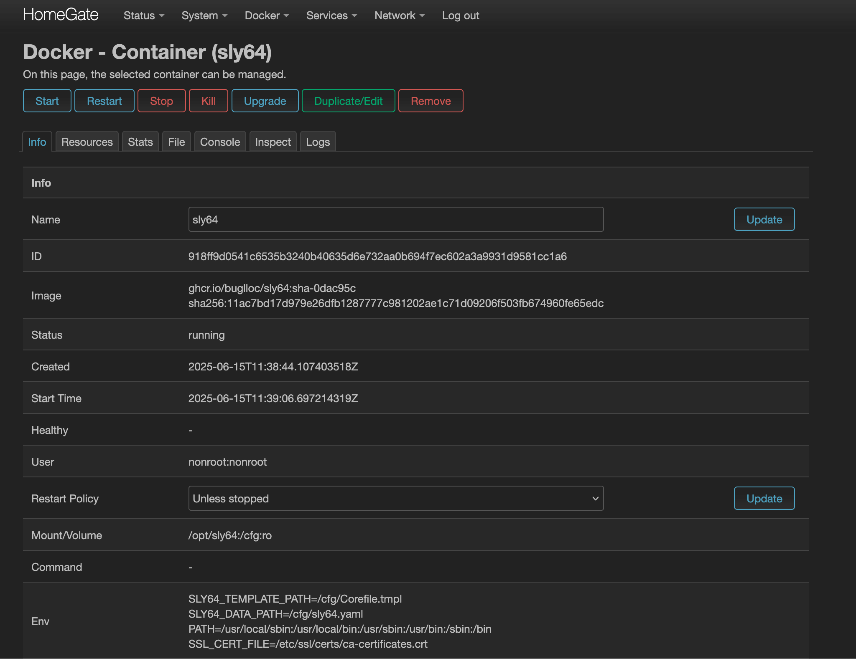Click the Created timestamp value
The width and height of the screenshot is (856, 659).
(273, 367)
